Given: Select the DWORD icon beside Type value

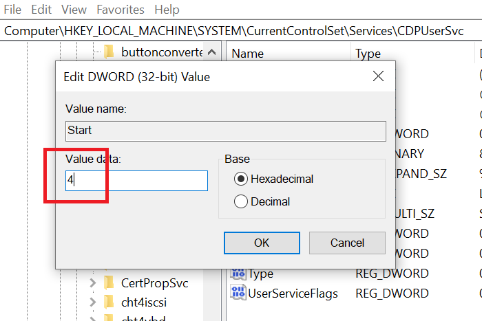Looking at the screenshot, I should click(238, 274).
